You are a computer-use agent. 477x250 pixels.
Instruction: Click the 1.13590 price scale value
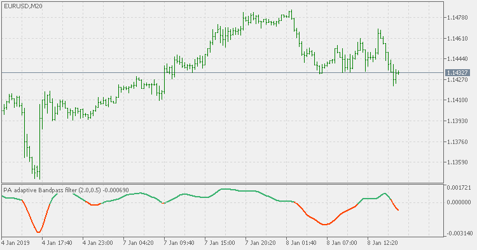point(457,162)
